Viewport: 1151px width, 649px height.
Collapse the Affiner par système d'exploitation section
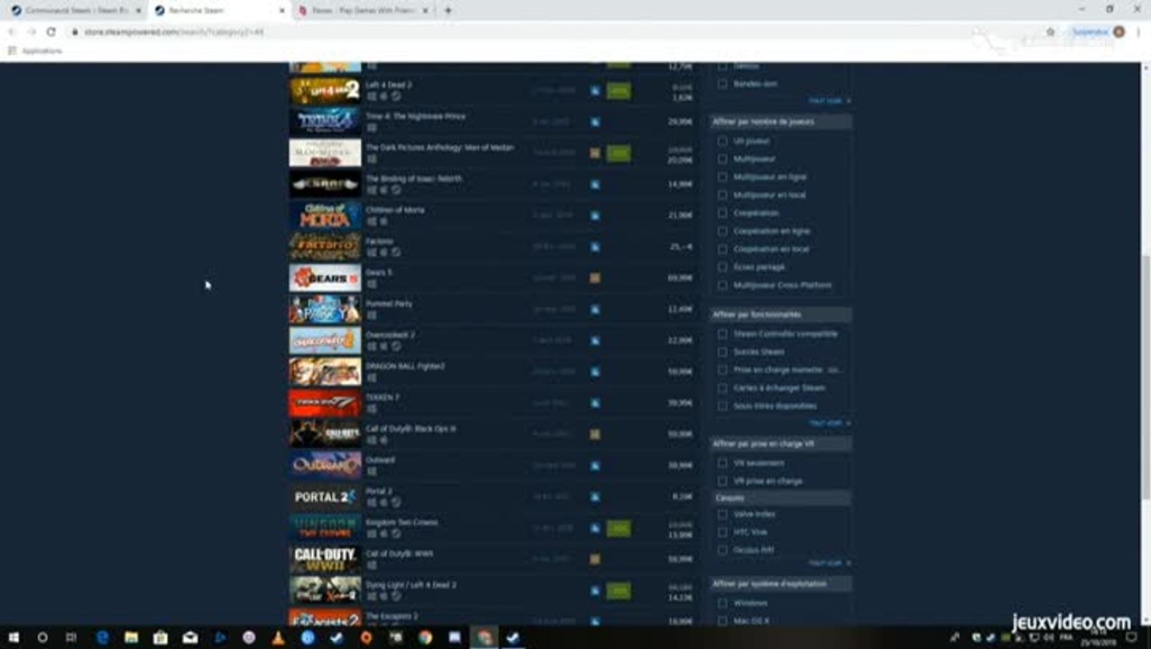pos(780,583)
